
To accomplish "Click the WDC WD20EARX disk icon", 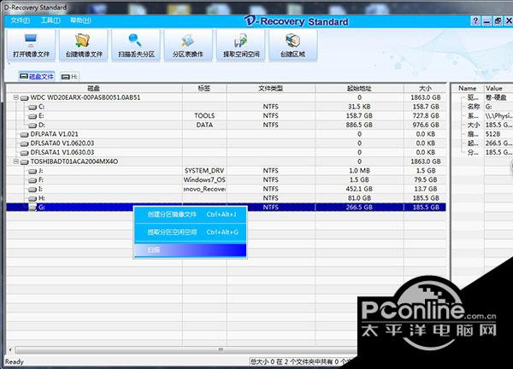I will click(24, 97).
